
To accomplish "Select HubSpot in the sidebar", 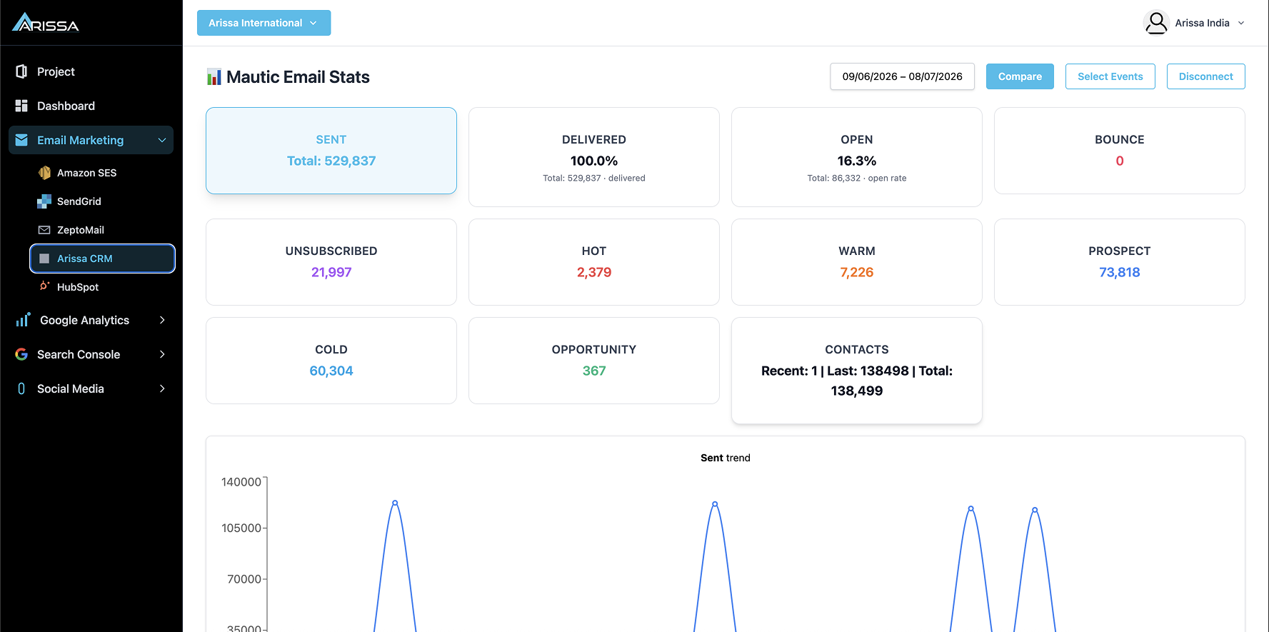I will pos(103,287).
